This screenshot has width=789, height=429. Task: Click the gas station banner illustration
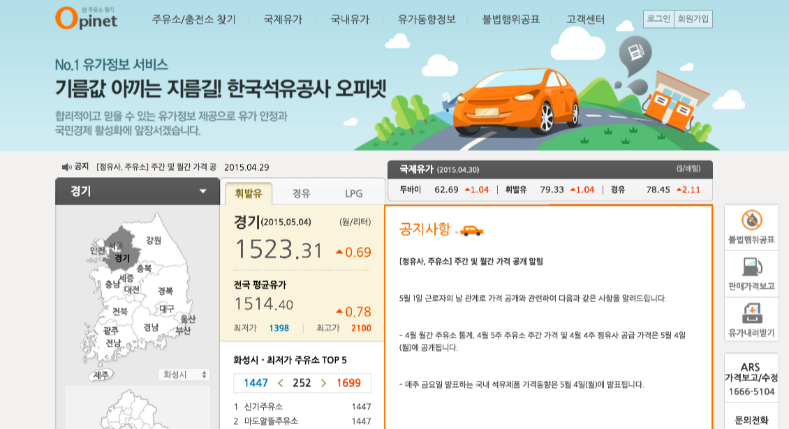pyautogui.click(x=674, y=103)
